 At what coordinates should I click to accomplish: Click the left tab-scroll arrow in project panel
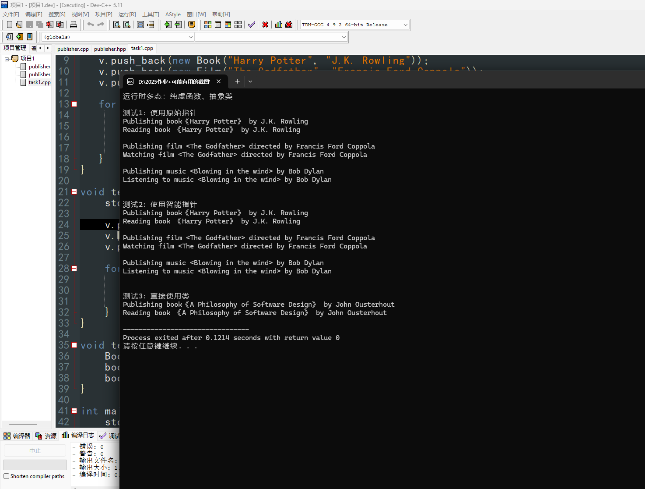pyautogui.click(x=41, y=48)
